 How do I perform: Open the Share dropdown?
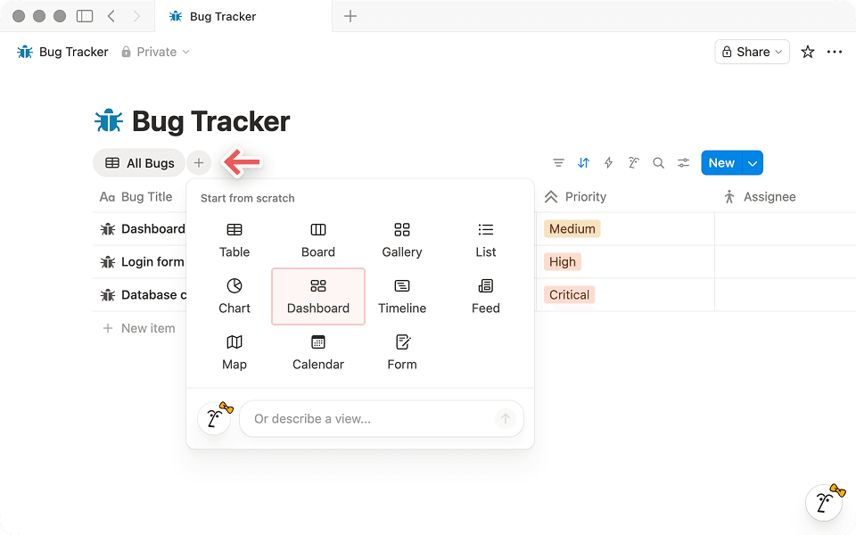pyautogui.click(x=752, y=52)
